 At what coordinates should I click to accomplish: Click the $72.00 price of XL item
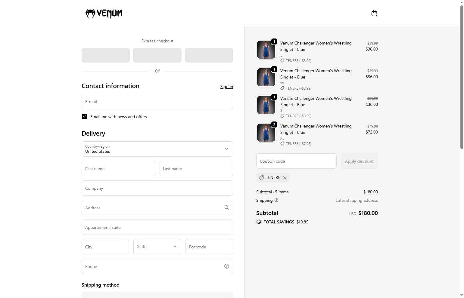pyautogui.click(x=372, y=132)
